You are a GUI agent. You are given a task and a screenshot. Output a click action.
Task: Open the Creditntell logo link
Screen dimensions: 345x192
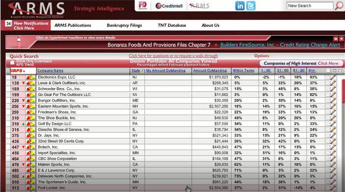point(169,6)
